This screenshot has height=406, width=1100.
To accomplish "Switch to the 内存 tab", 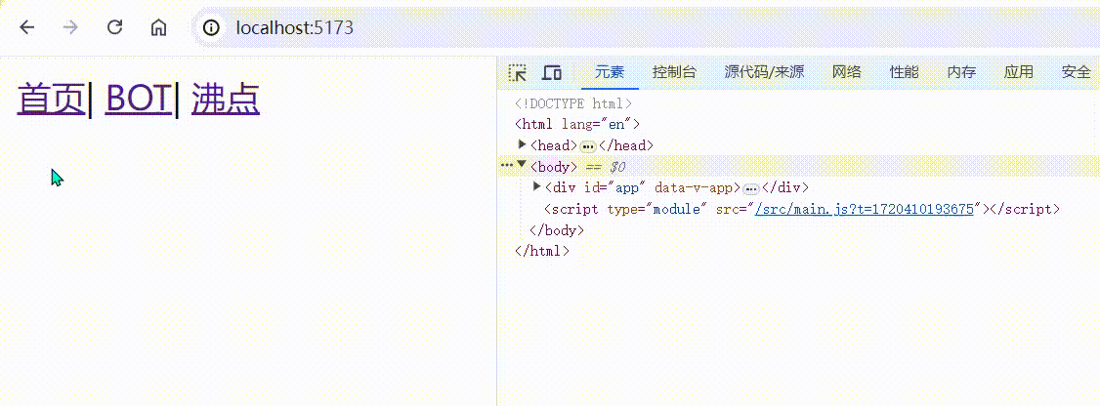I will (x=961, y=72).
